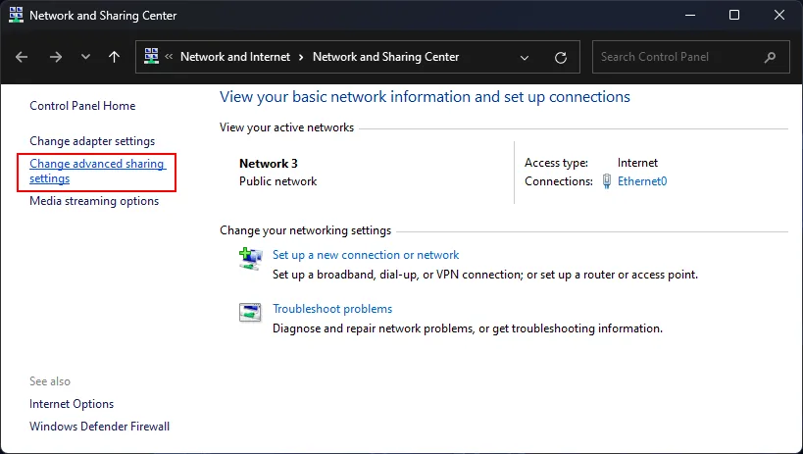Screen dimensions: 803x454
Task: Maximize the Network and Sharing Center window
Action: 734,15
